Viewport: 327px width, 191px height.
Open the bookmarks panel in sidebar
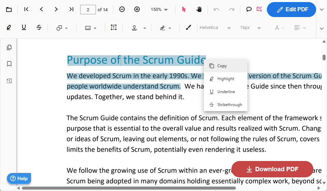[x=9, y=64]
